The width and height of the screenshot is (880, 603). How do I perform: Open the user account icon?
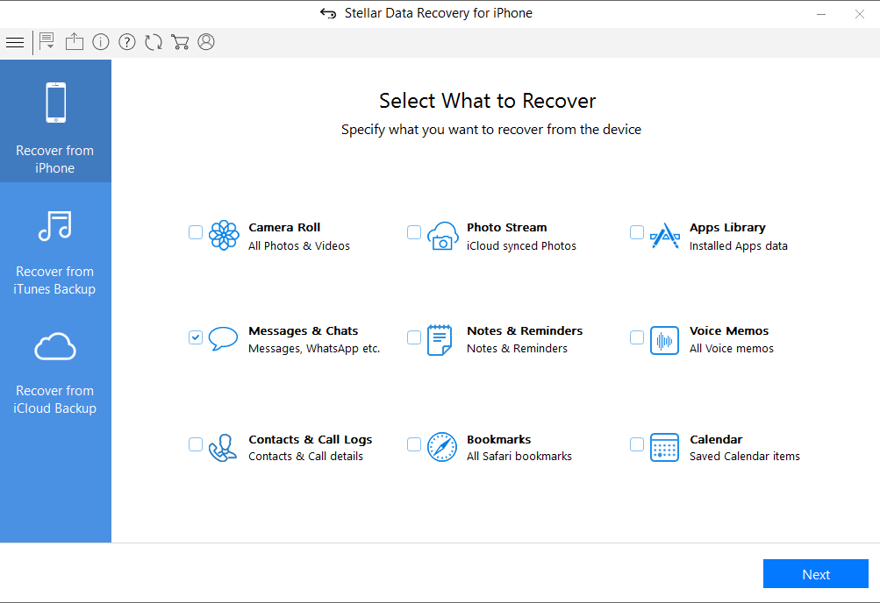[206, 42]
